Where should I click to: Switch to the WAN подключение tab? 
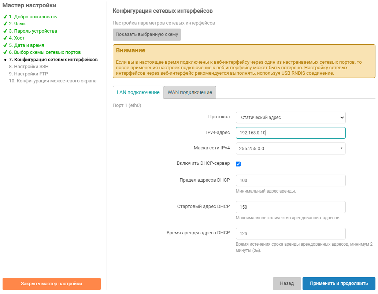pos(190,92)
